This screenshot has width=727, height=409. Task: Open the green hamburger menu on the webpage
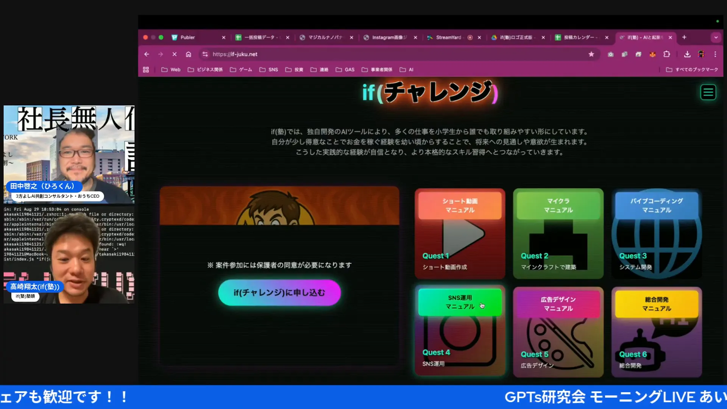coord(708,92)
